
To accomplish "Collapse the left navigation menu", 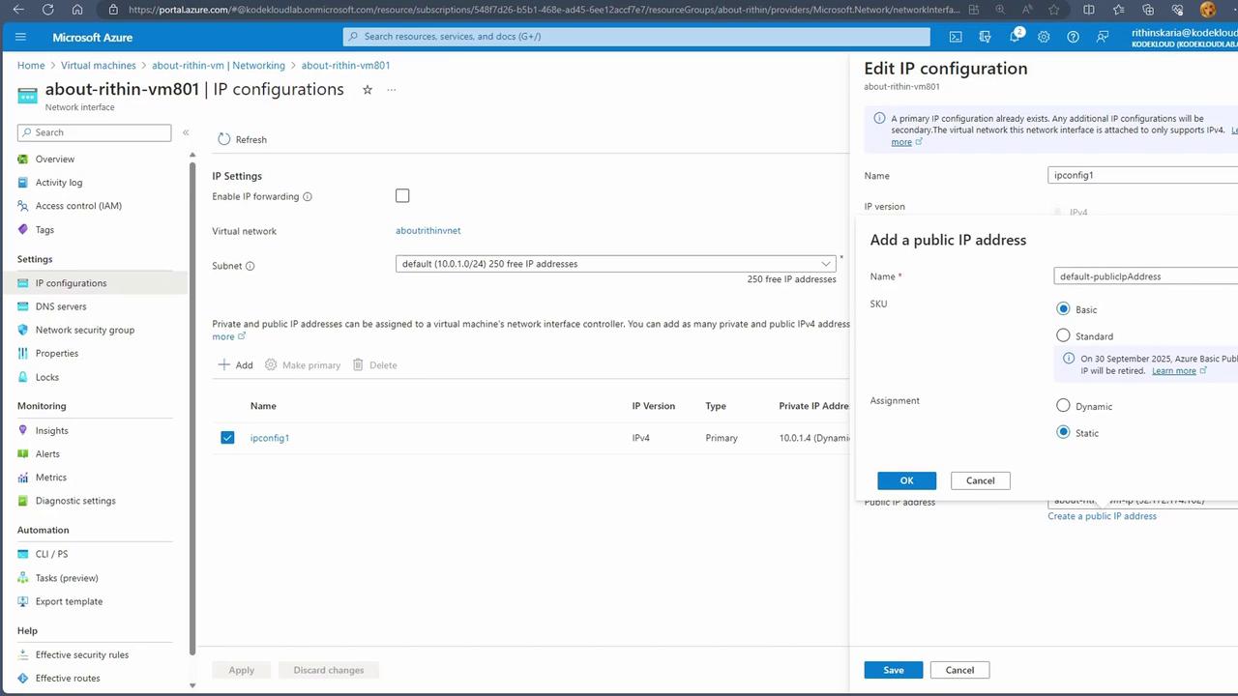I will [186, 132].
